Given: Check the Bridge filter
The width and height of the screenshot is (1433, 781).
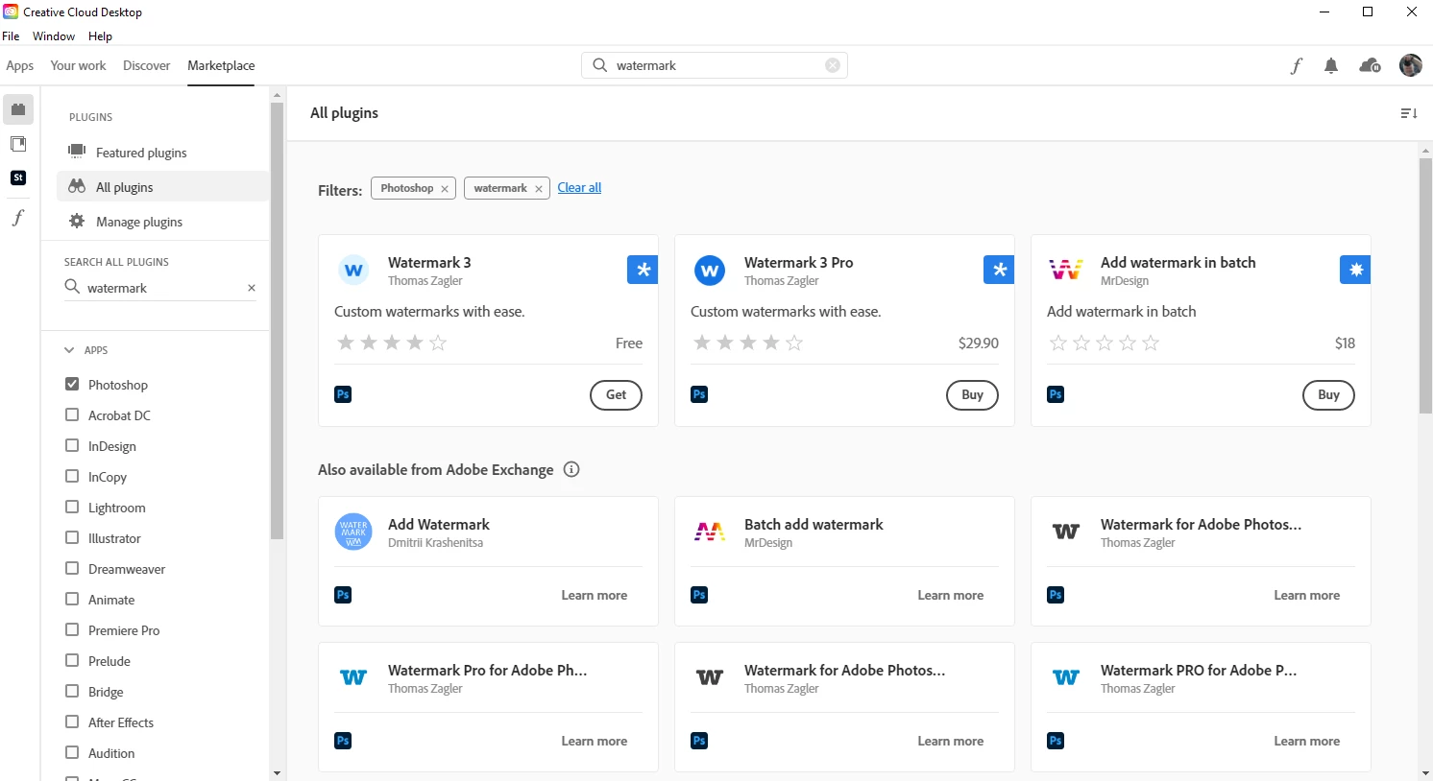Looking at the screenshot, I should (72, 691).
